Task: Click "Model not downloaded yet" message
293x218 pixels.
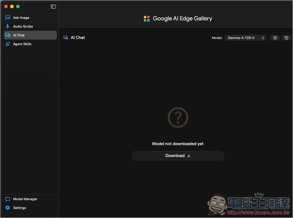Action: tap(178, 144)
